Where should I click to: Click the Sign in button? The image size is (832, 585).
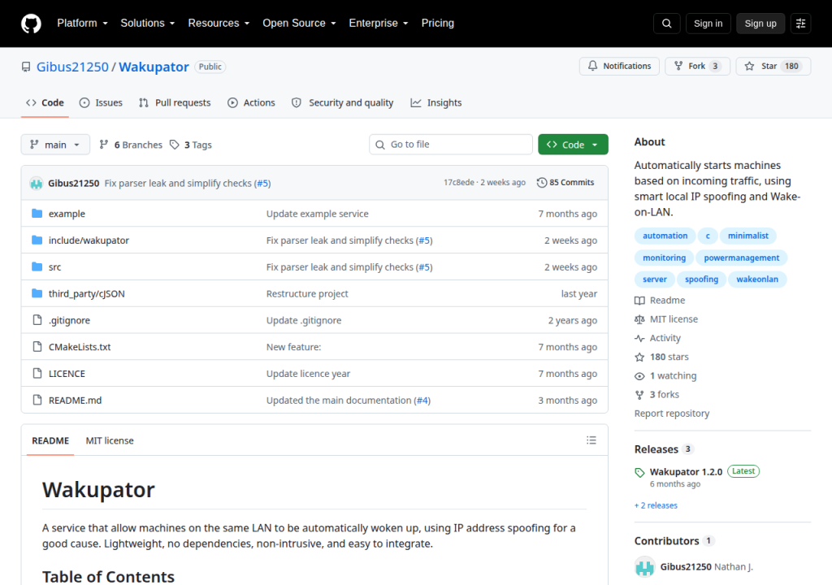click(708, 24)
